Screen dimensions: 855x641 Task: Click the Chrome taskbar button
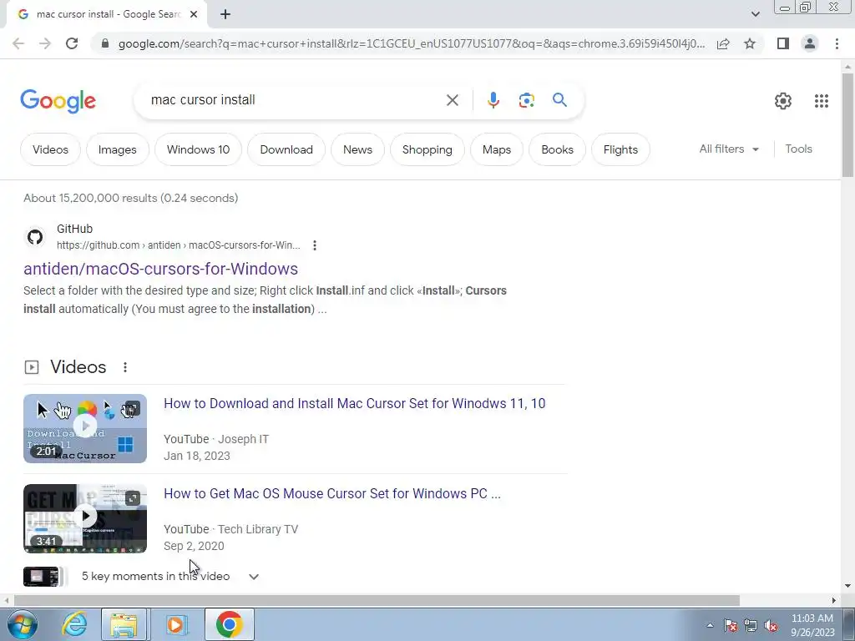click(x=229, y=624)
